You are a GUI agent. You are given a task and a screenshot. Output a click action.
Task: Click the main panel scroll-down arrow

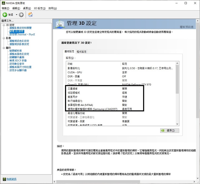coord(197,178)
